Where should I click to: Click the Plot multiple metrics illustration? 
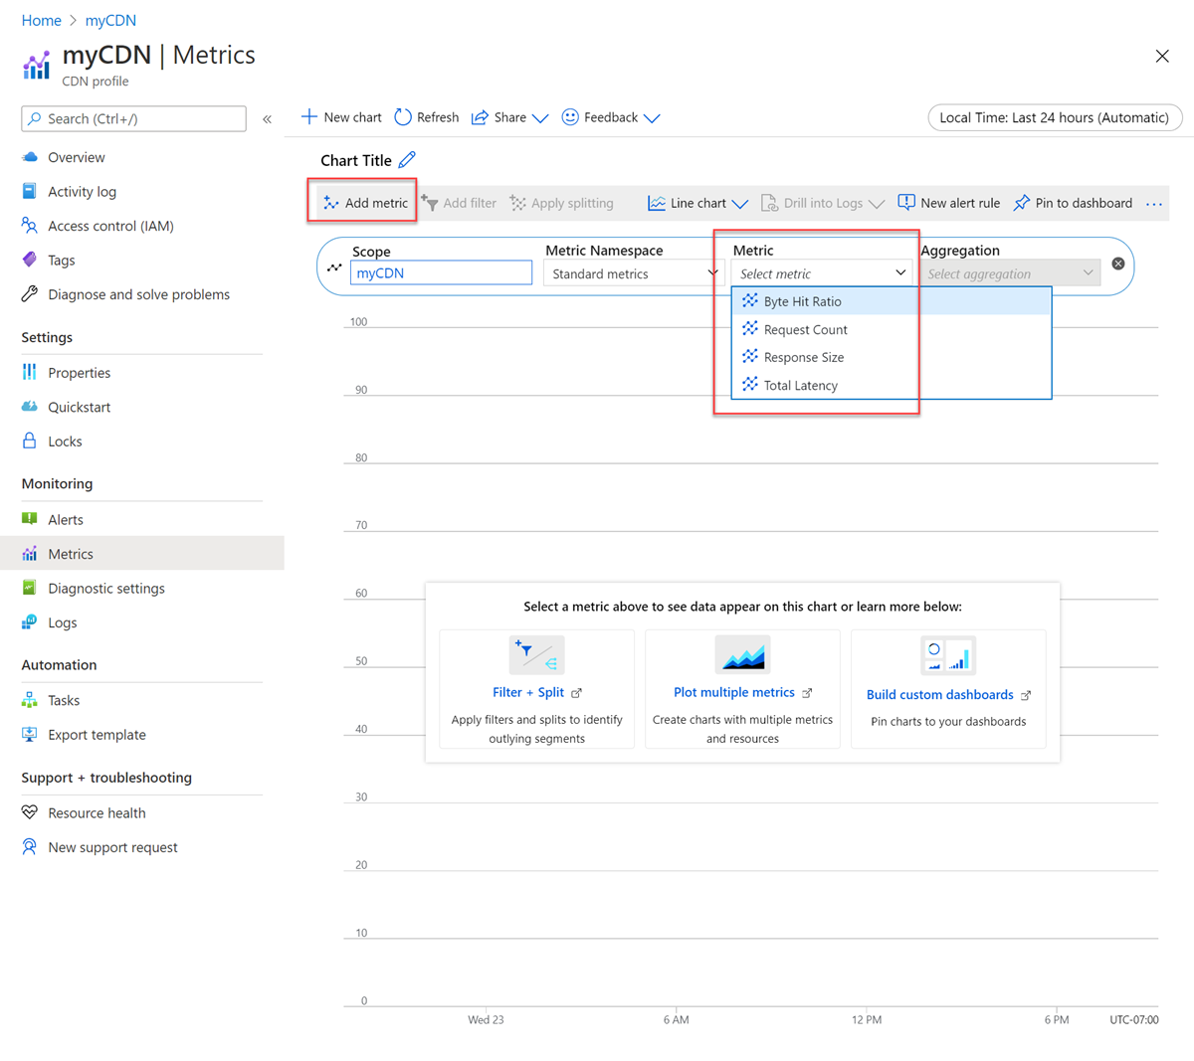742,655
